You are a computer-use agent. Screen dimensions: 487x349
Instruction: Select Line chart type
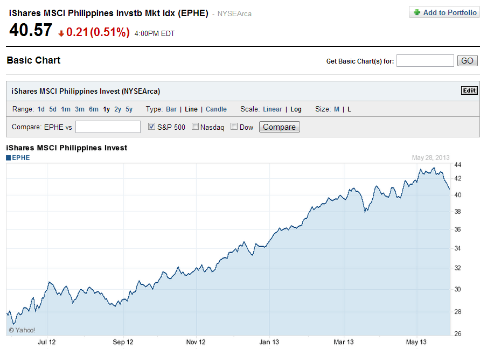pos(191,109)
